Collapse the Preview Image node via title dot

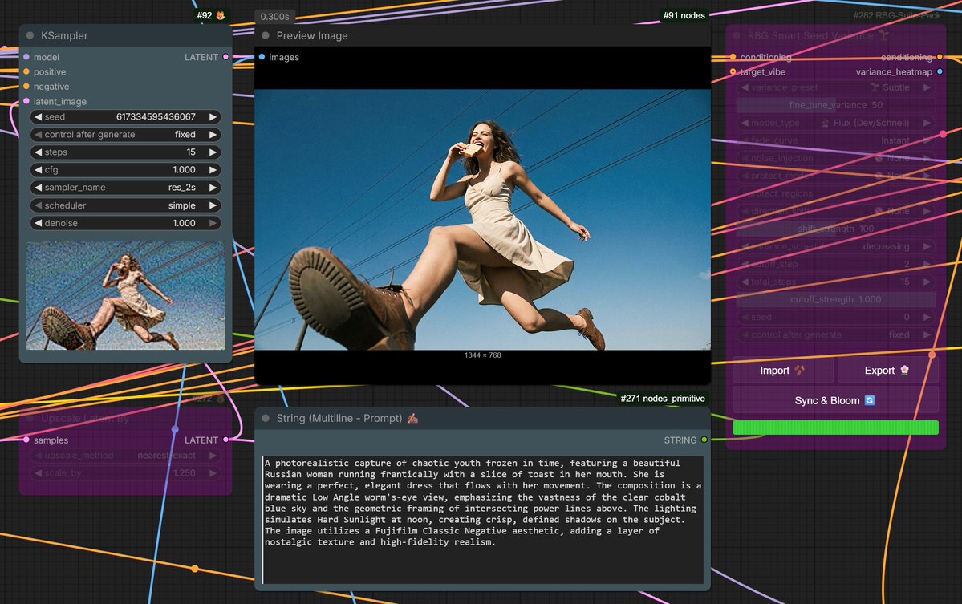point(266,35)
